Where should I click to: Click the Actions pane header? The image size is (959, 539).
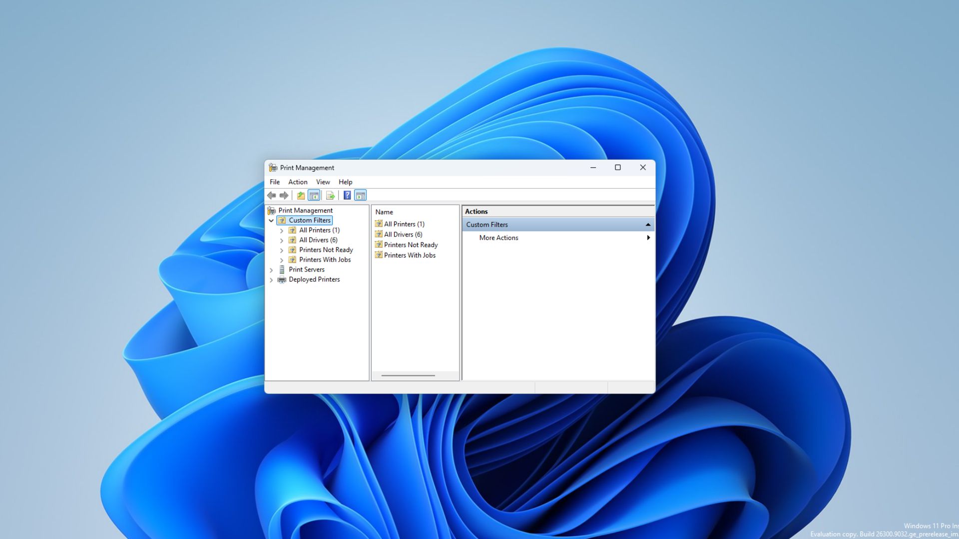tap(558, 212)
